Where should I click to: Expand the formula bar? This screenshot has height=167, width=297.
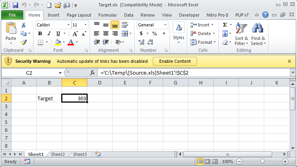[293, 73]
